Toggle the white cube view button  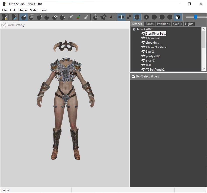[178, 17]
